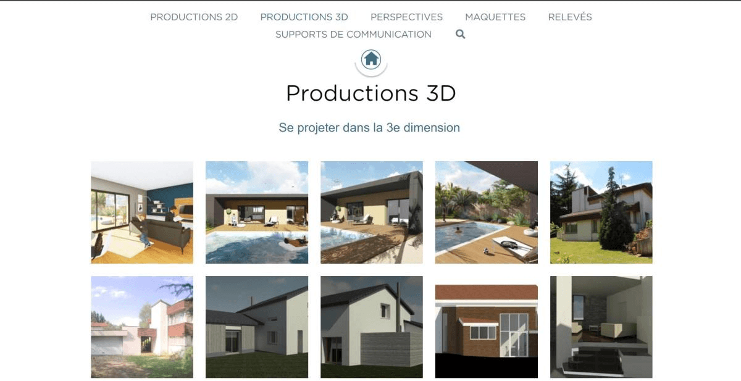Select the PRODUCTIONS 3D navigation entry
The image size is (741, 381).
coord(304,17)
